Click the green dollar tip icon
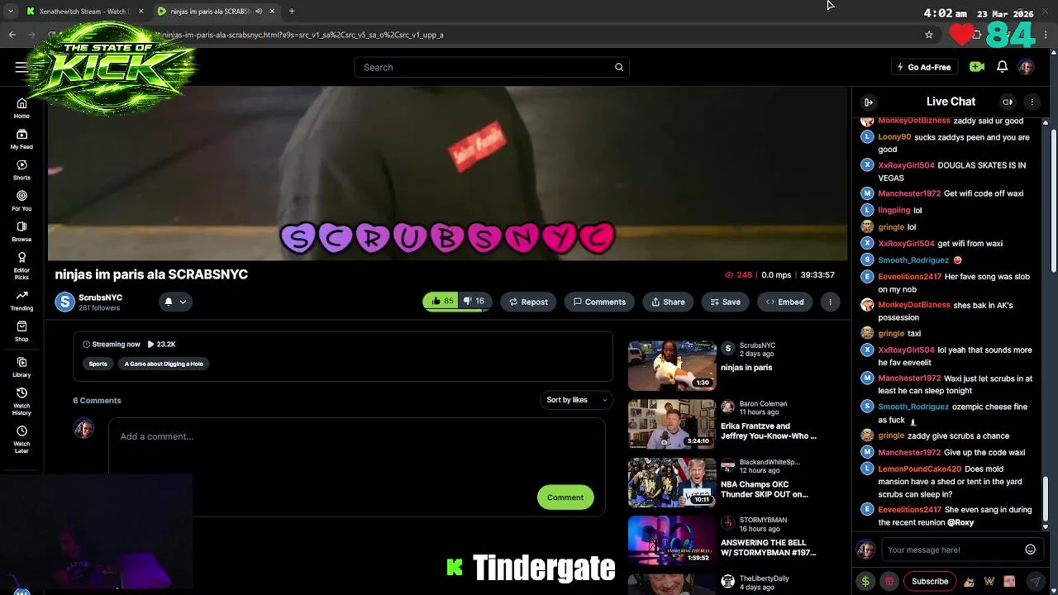1058x595 pixels. 865,581
